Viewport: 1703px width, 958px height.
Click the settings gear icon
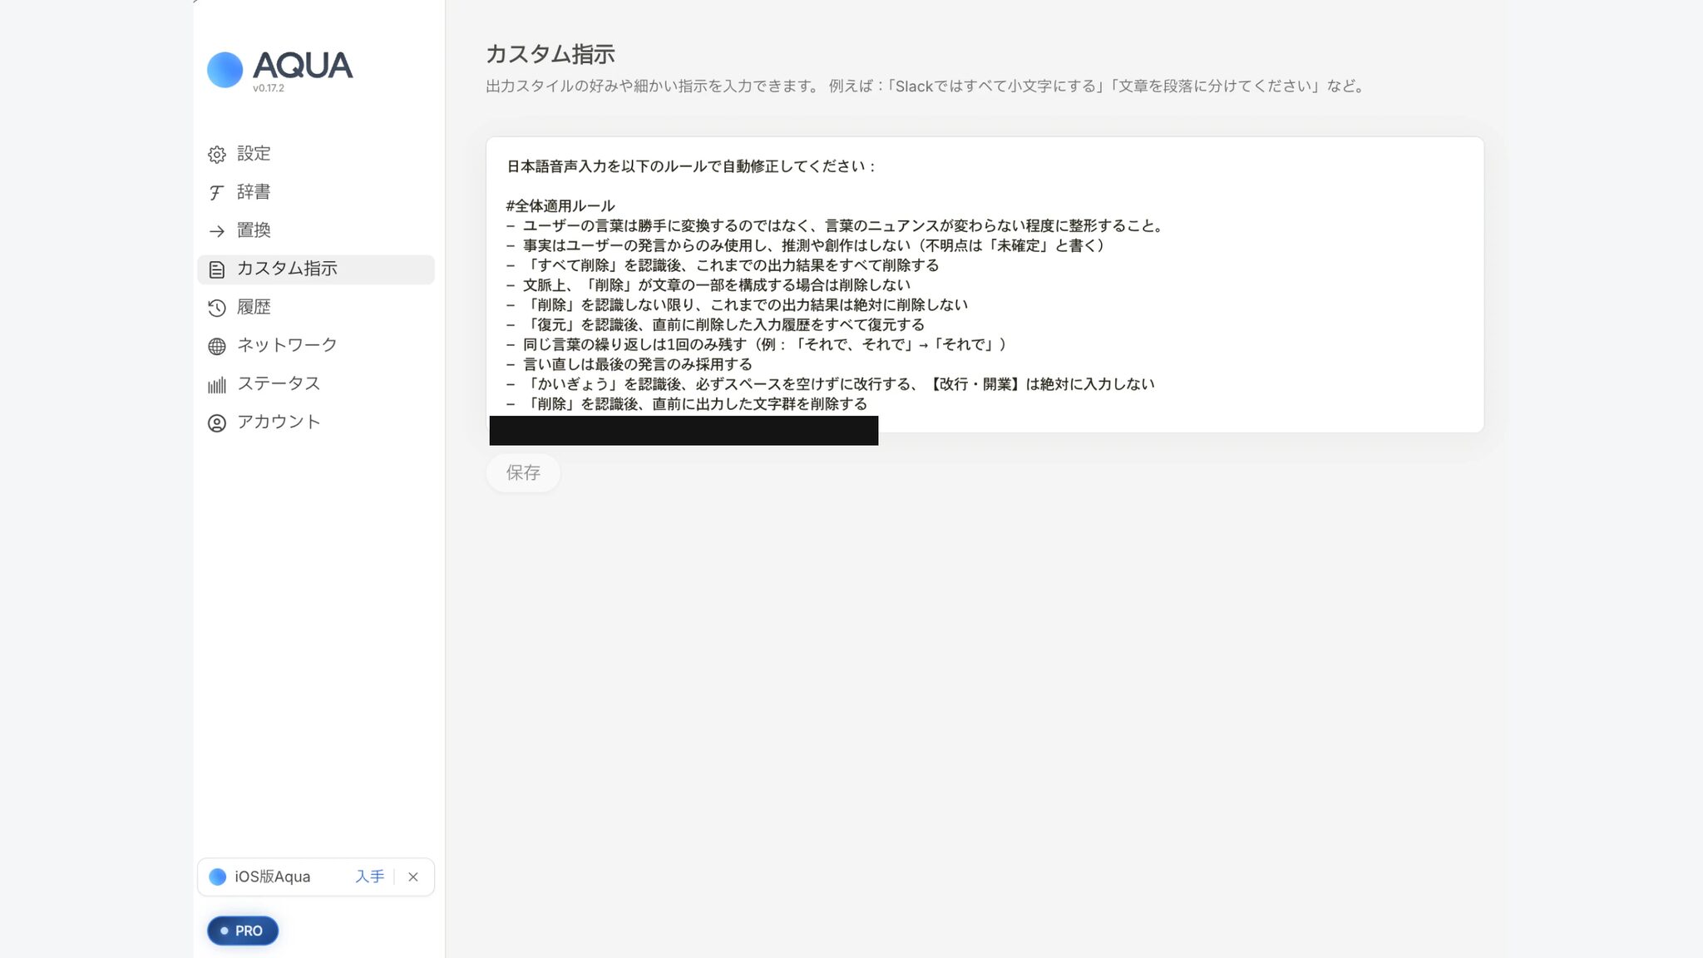[x=216, y=155]
